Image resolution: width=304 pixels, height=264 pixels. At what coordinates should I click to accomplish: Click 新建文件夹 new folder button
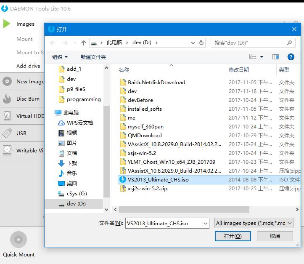[93, 57]
